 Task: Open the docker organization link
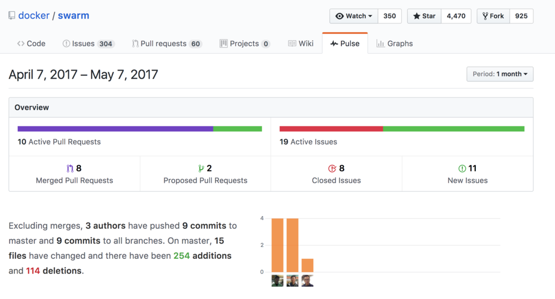coord(34,16)
